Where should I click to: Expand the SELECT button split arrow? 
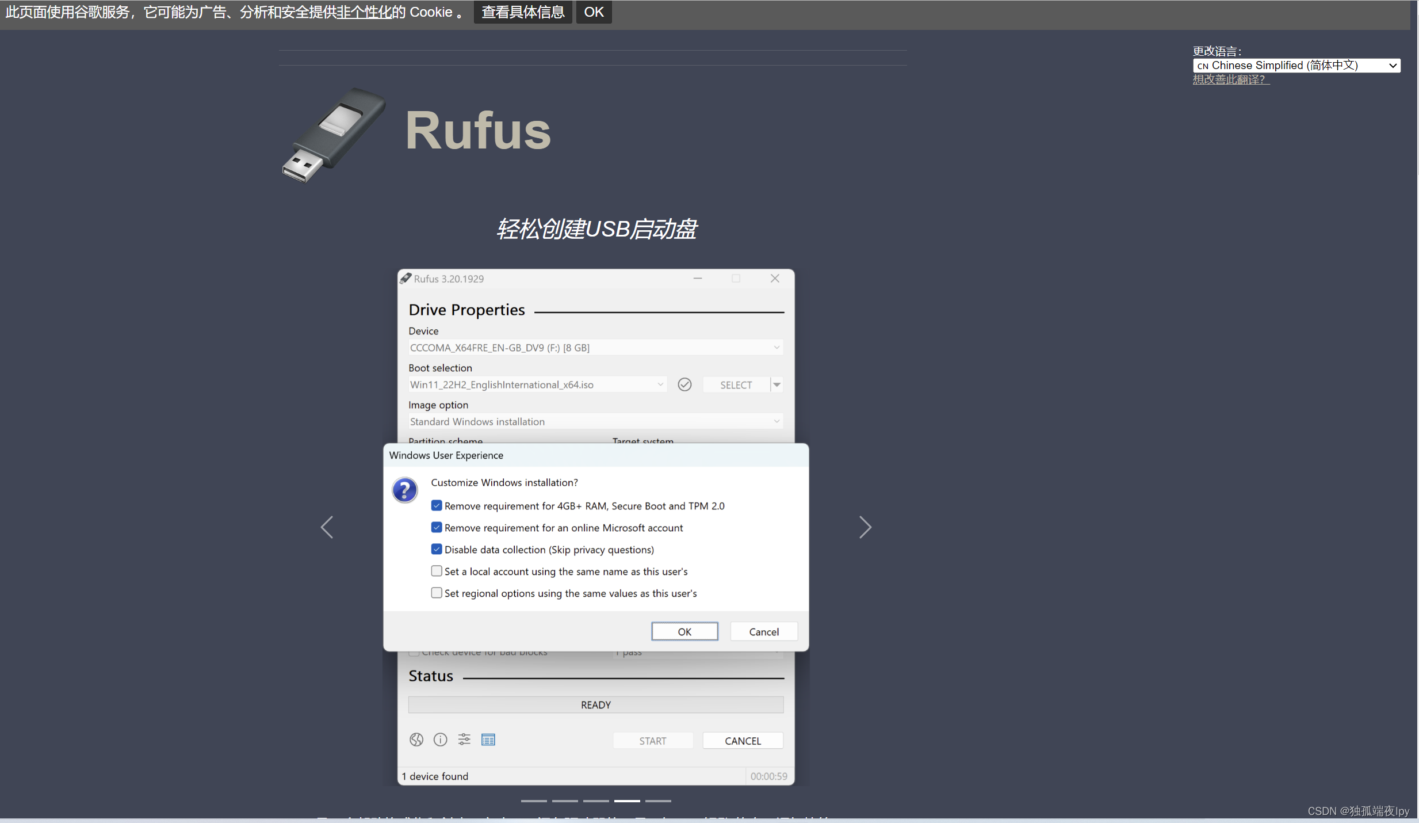[777, 384]
